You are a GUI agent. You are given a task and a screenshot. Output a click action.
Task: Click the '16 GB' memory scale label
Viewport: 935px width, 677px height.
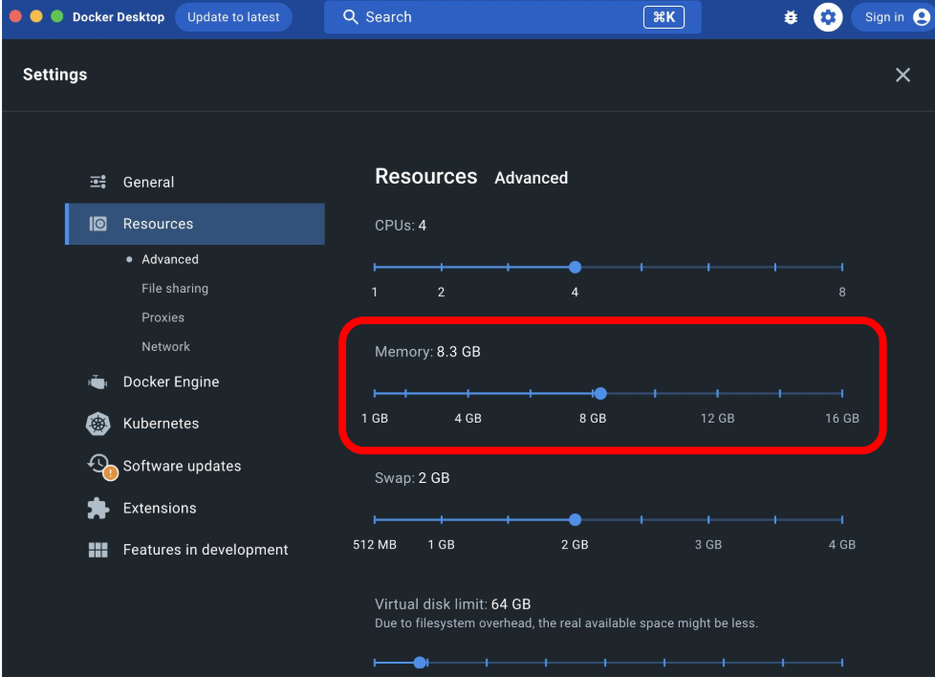[842, 419]
